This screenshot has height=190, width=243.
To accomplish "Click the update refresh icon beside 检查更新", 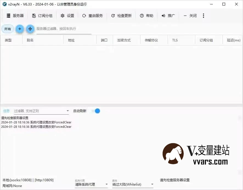I will tap(113, 16).
